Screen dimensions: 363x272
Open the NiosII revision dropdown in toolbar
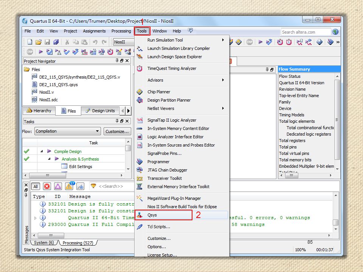point(124,42)
